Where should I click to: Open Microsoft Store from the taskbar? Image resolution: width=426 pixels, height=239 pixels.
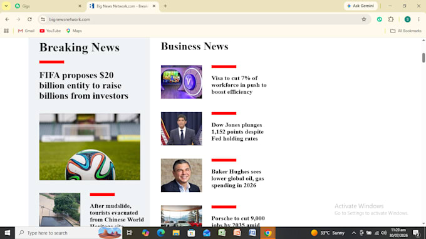coord(191,233)
